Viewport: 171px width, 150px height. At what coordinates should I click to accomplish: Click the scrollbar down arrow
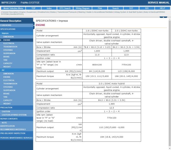[x=170, y=148]
